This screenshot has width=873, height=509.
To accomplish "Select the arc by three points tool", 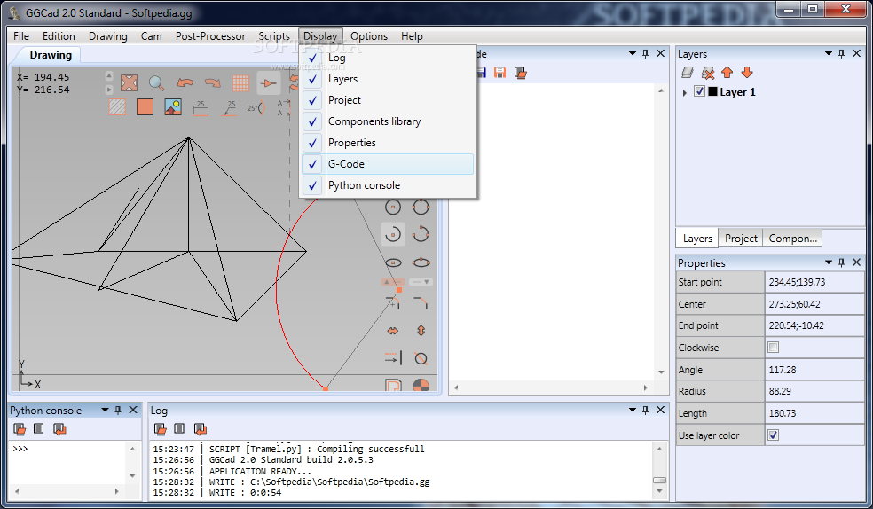I will coord(421,234).
